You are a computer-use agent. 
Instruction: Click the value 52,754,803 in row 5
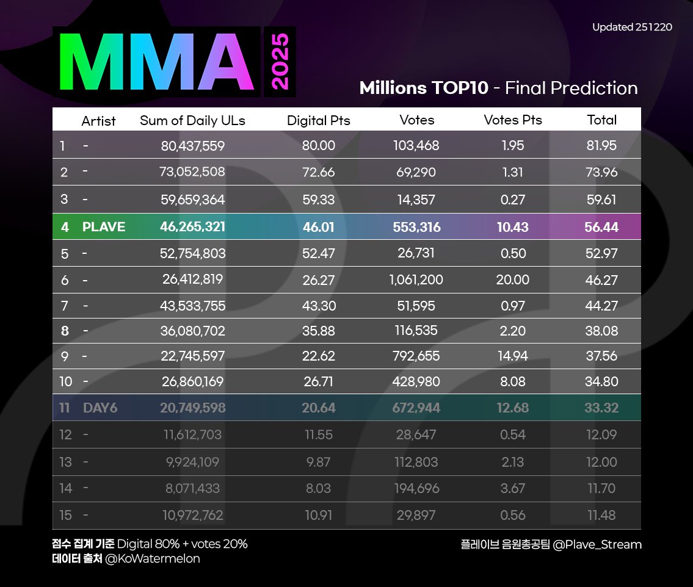click(193, 253)
